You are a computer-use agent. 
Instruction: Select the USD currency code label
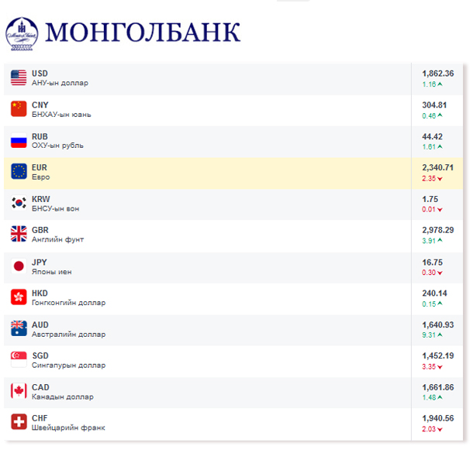point(40,74)
